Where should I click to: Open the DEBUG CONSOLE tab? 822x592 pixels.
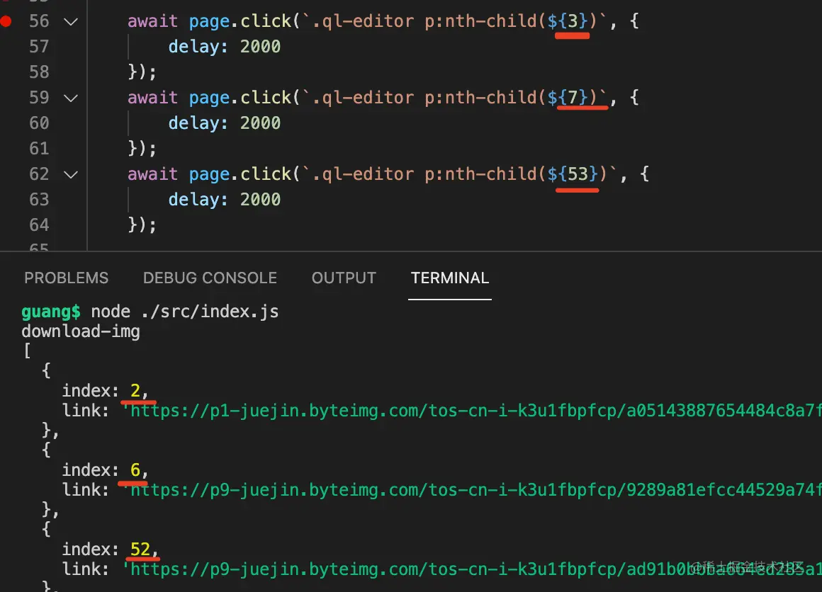pyautogui.click(x=210, y=278)
